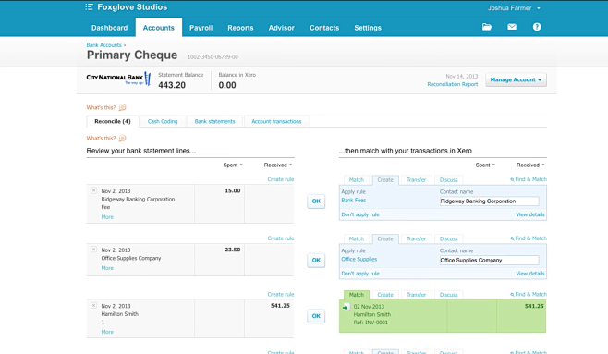This screenshot has height=354, width=608.
Task: Select Transfer tab for Ridgeway Banking line
Action: [x=416, y=180]
